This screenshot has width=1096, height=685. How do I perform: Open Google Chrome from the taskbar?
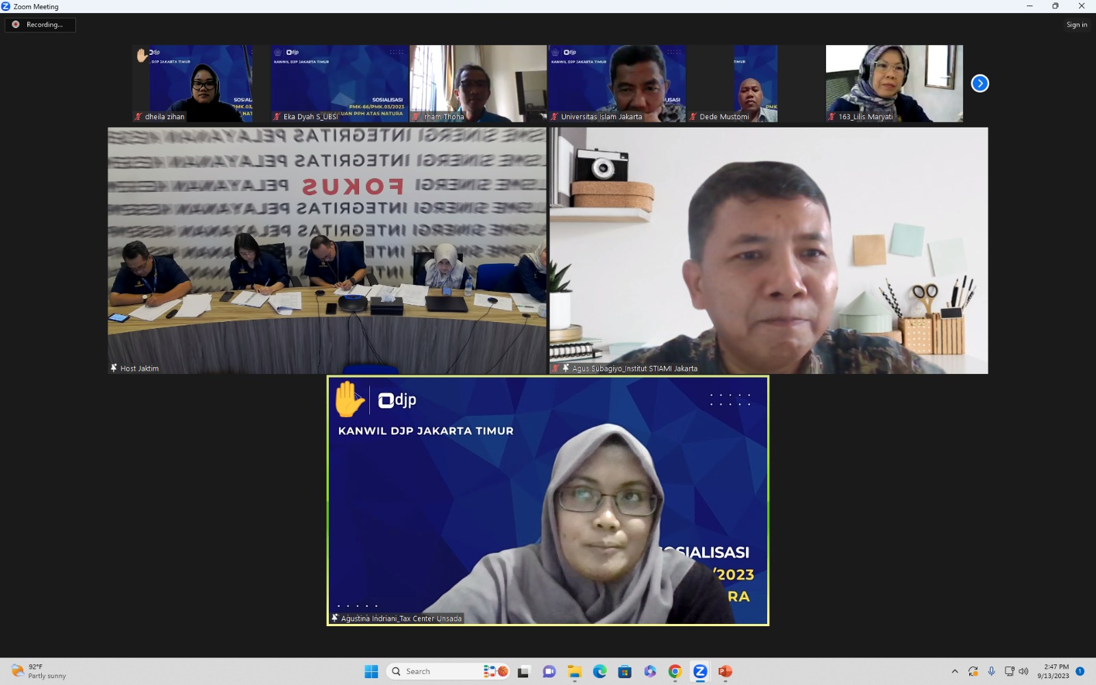(675, 671)
